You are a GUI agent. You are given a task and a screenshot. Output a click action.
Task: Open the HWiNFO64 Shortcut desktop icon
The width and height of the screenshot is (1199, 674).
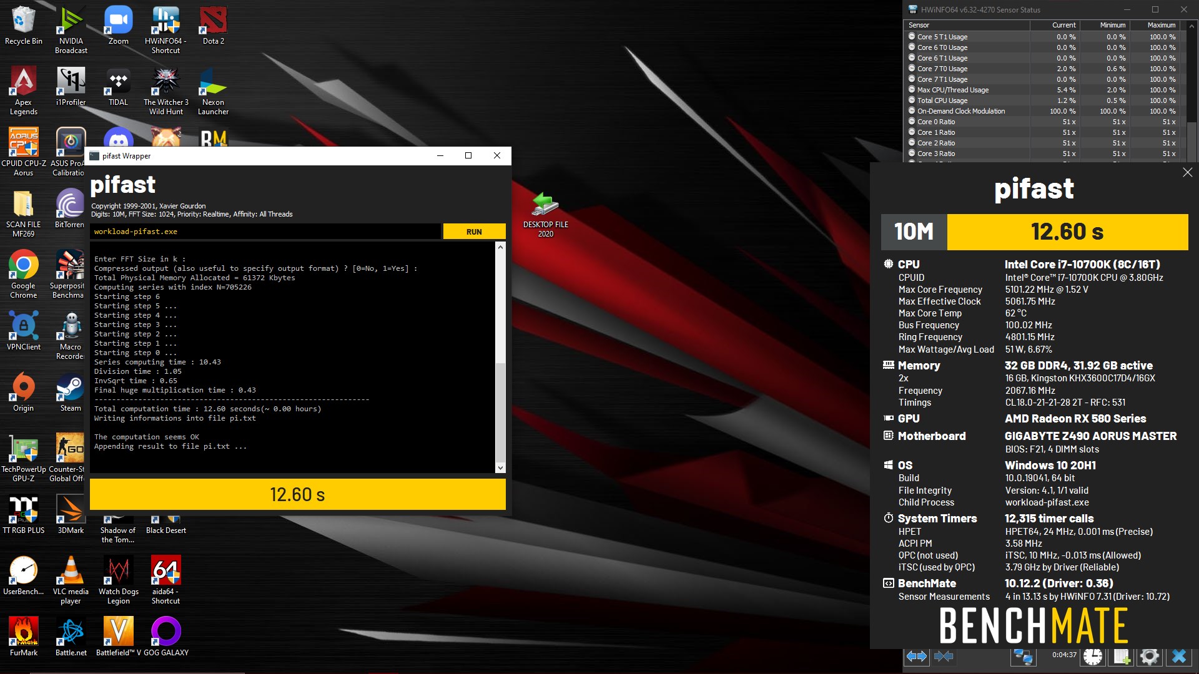click(x=165, y=30)
